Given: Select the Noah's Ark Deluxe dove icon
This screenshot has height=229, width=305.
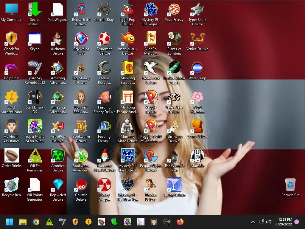Looking at the screenshot, I should [x=151, y=68].
